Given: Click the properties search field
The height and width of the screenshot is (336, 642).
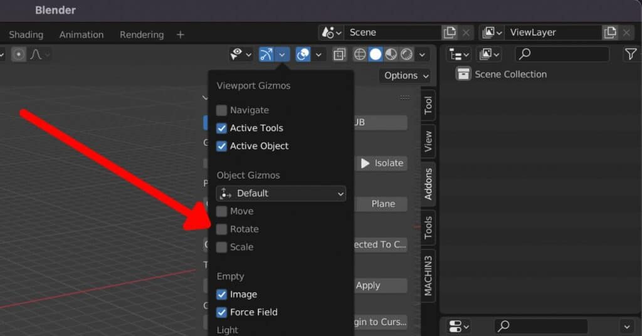Looking at the screenshot, I should 541,326.
